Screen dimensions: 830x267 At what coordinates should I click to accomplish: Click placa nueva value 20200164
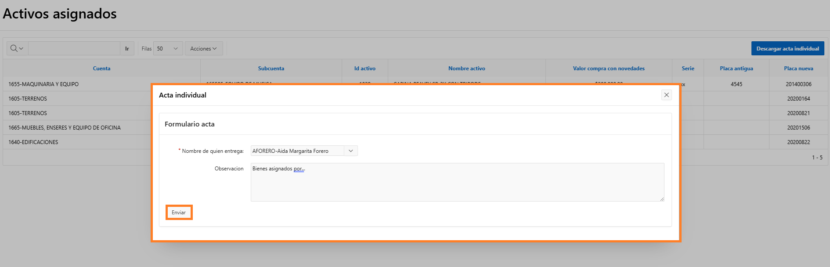coord(798,99)
